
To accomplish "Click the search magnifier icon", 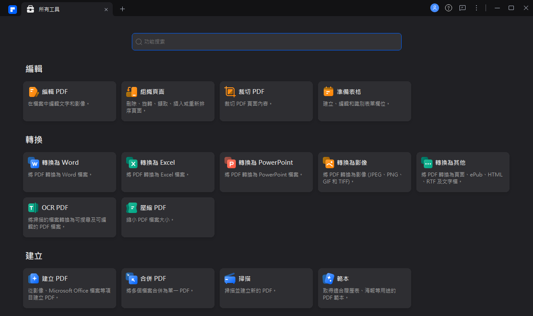I will click(139, 42).
